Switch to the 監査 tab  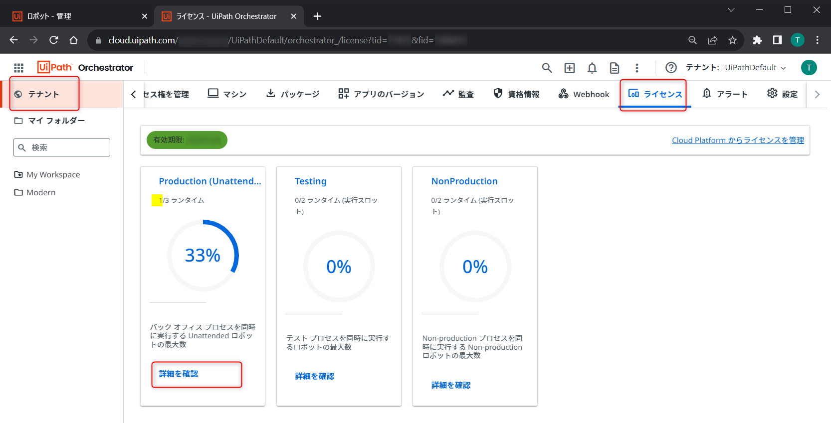click(458, 94)
